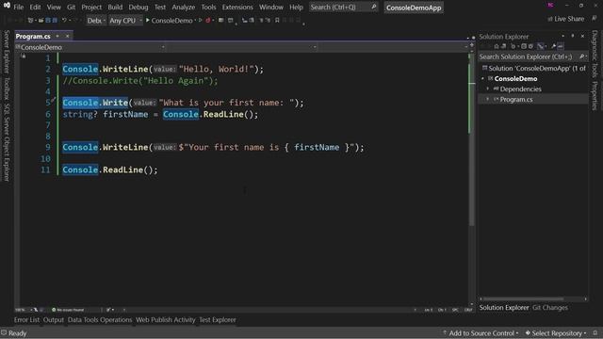Open the Server Explorer side tab
The height and width of the screenshot is (339, 603).
(7, 52)
